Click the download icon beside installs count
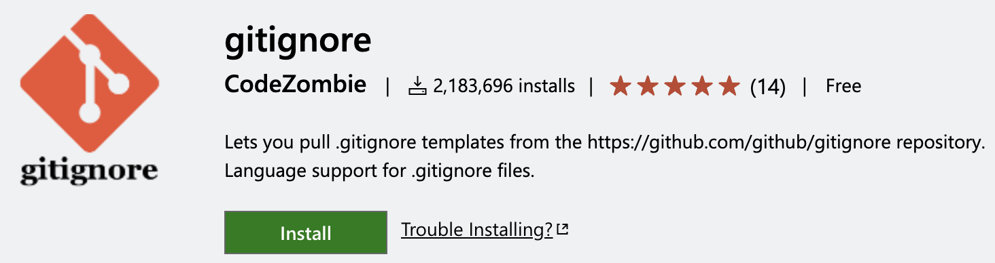The image size is (995, 263). (417, 86)
